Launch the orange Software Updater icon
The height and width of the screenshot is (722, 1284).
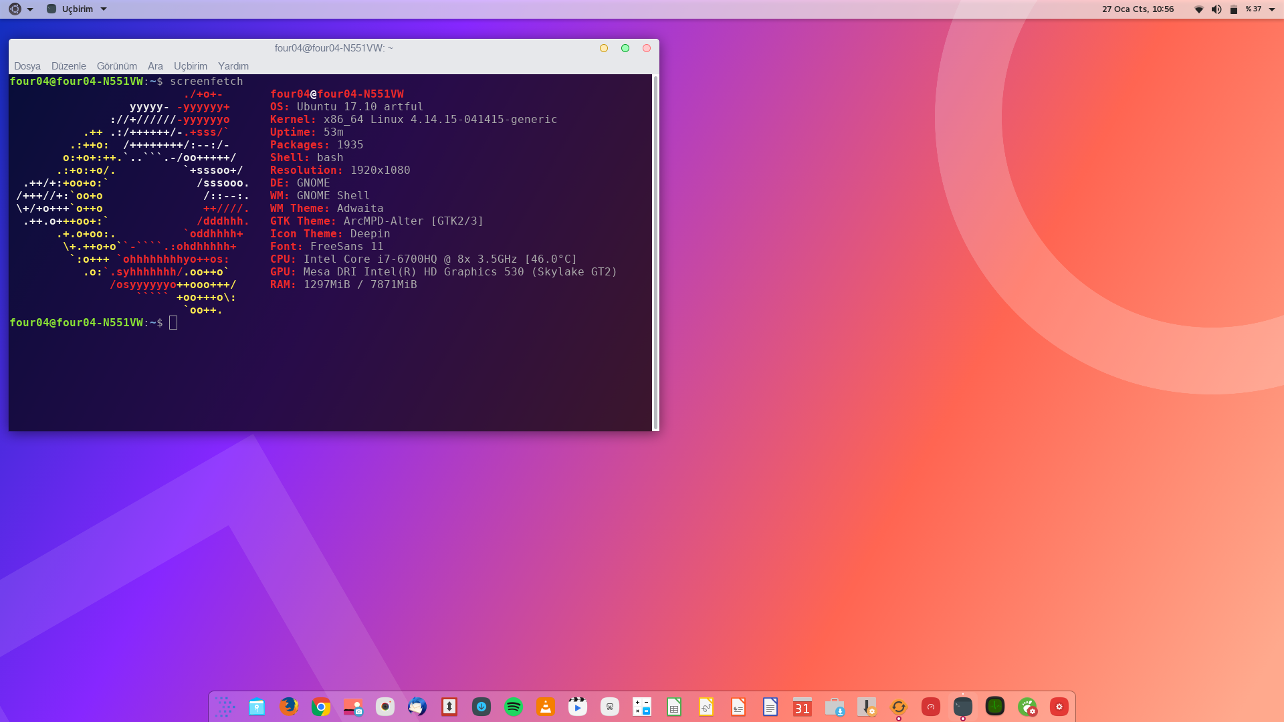(x=899, y=707)
